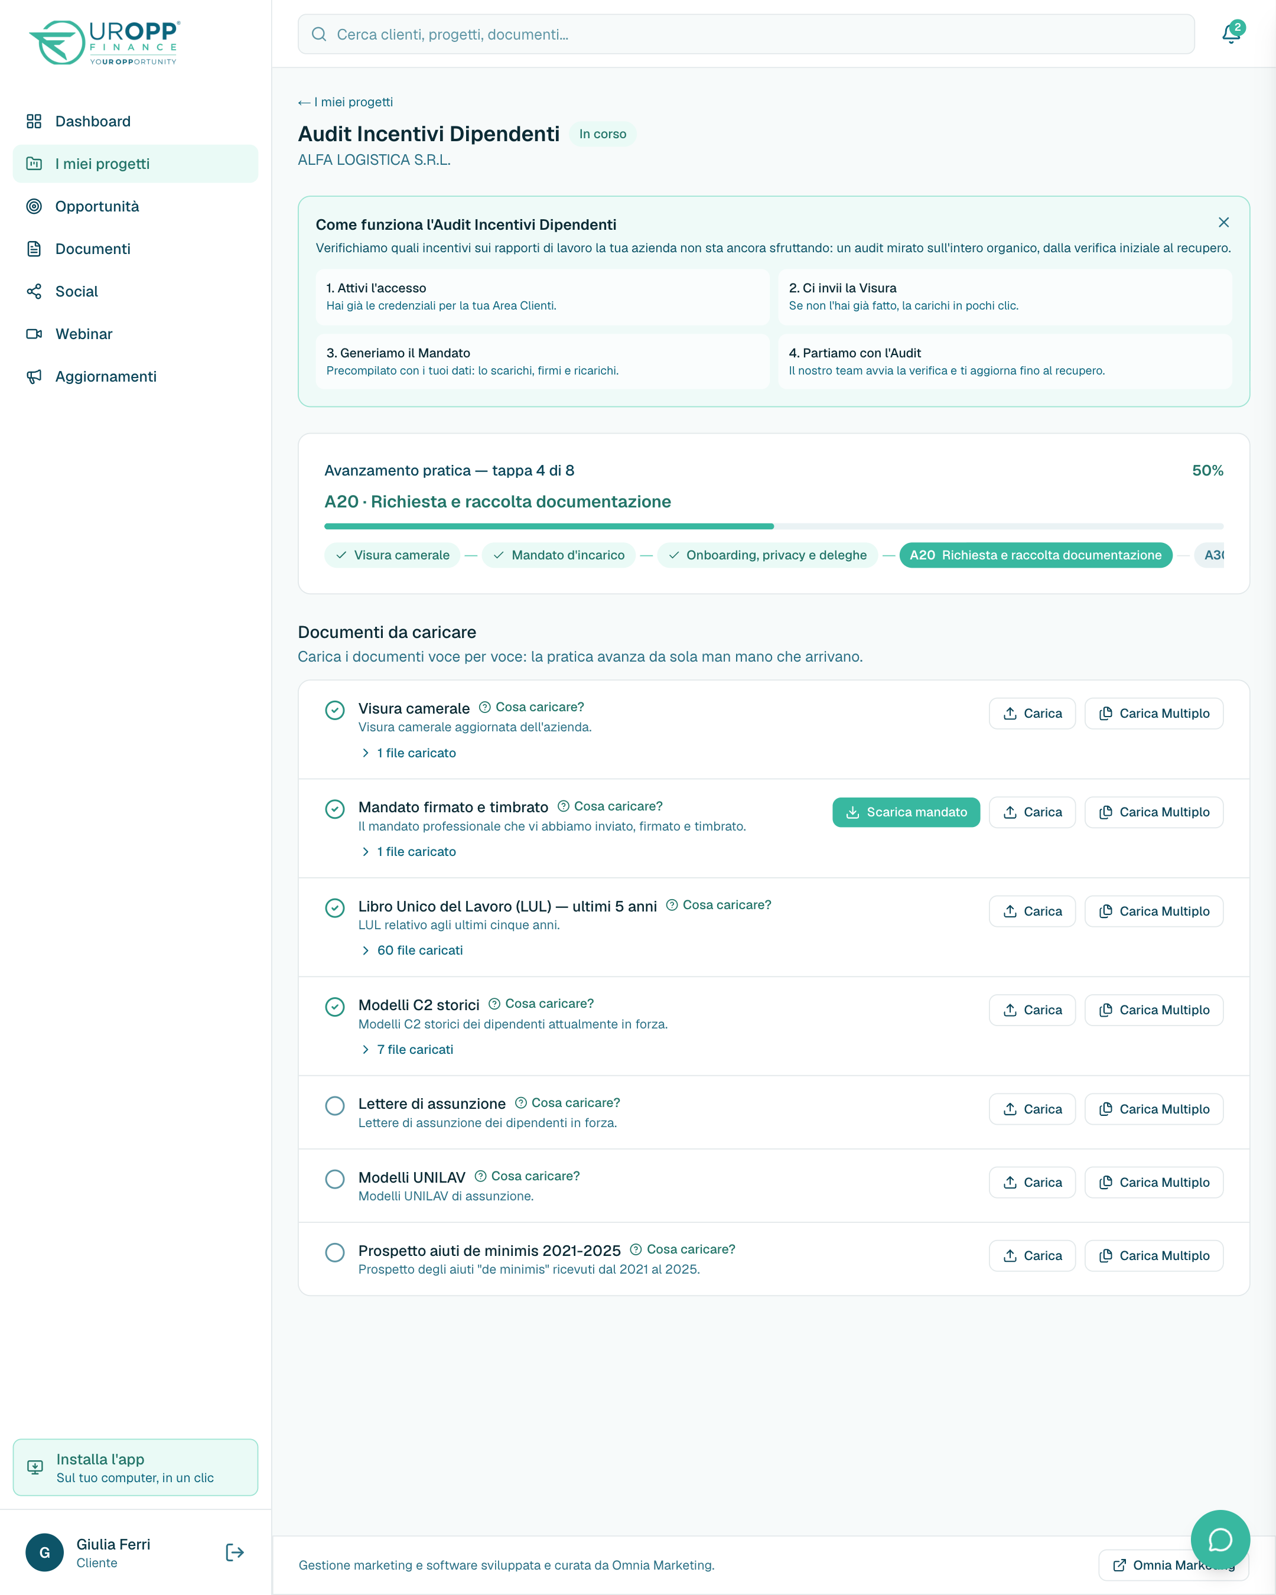Click Carica for Lettere di assunzione

1032,1109
